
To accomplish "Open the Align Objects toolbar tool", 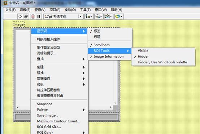I will point(89,17).
